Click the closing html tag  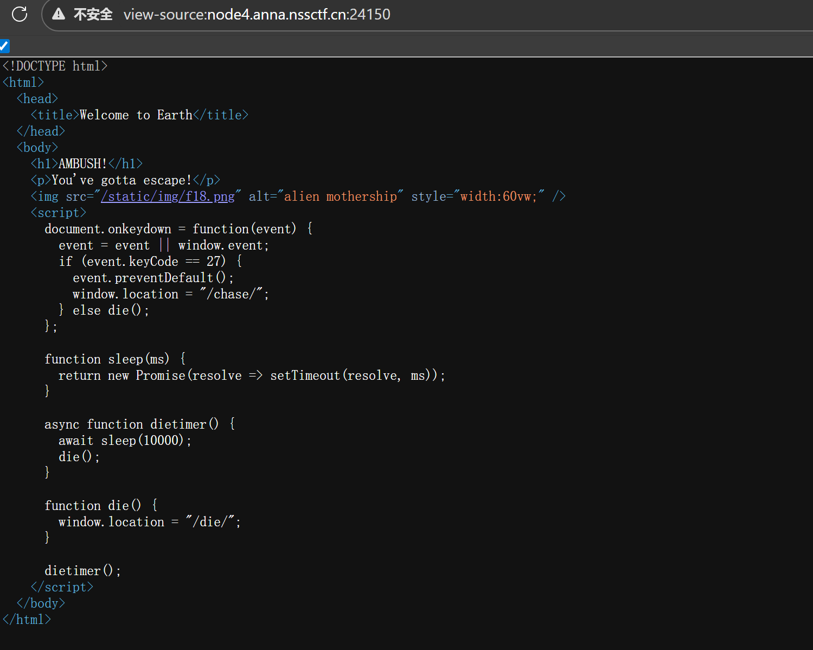[x=27, y=620]
